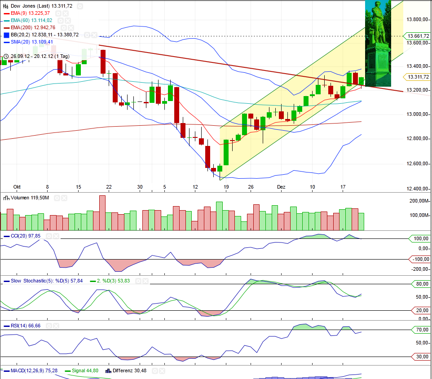Click the teal EMA(60) legend line
This screenshot has width=432, height=379.
(7, 21)
